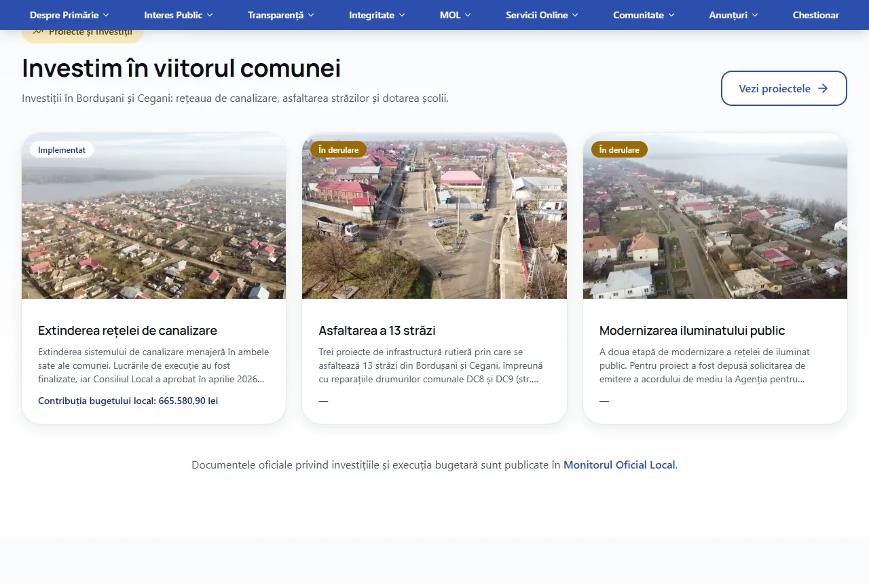Open the Comunitate menu
The height and width of the screenshot is (584, 869).
pos(644,15)
